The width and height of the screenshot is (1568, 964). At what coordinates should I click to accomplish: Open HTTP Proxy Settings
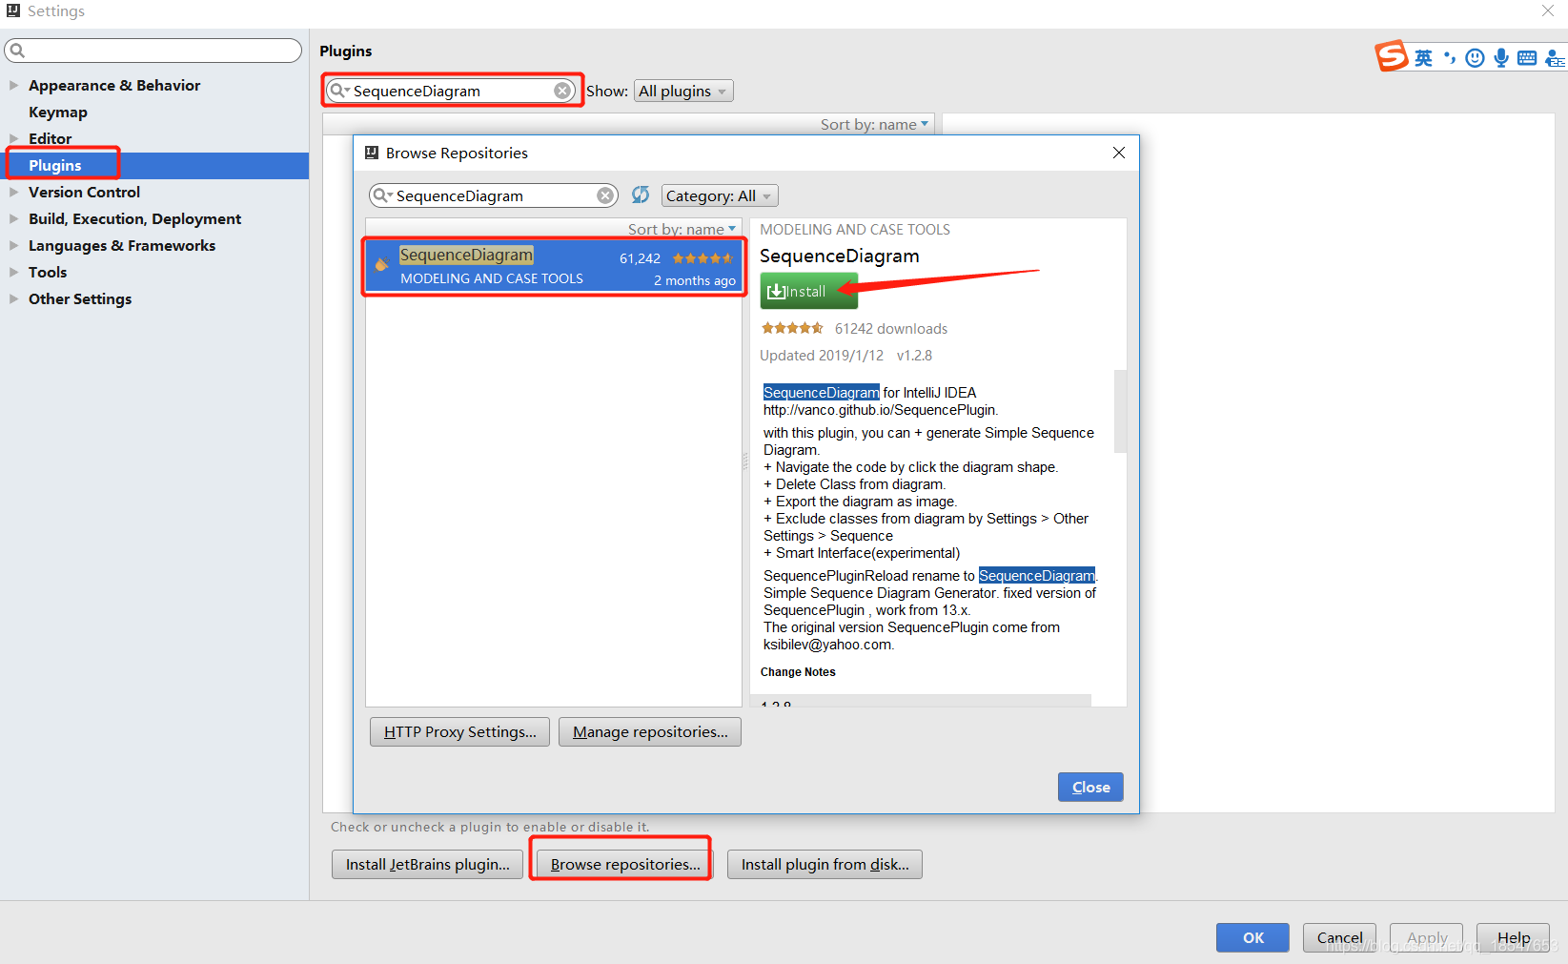click(459, 731)
